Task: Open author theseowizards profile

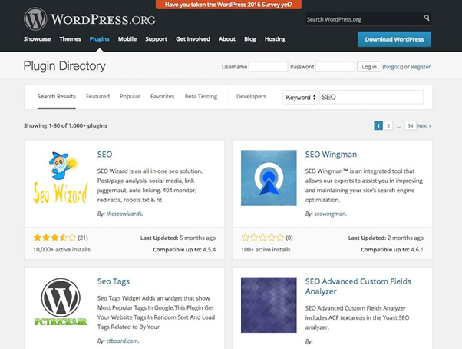Action: pos(124,214)
